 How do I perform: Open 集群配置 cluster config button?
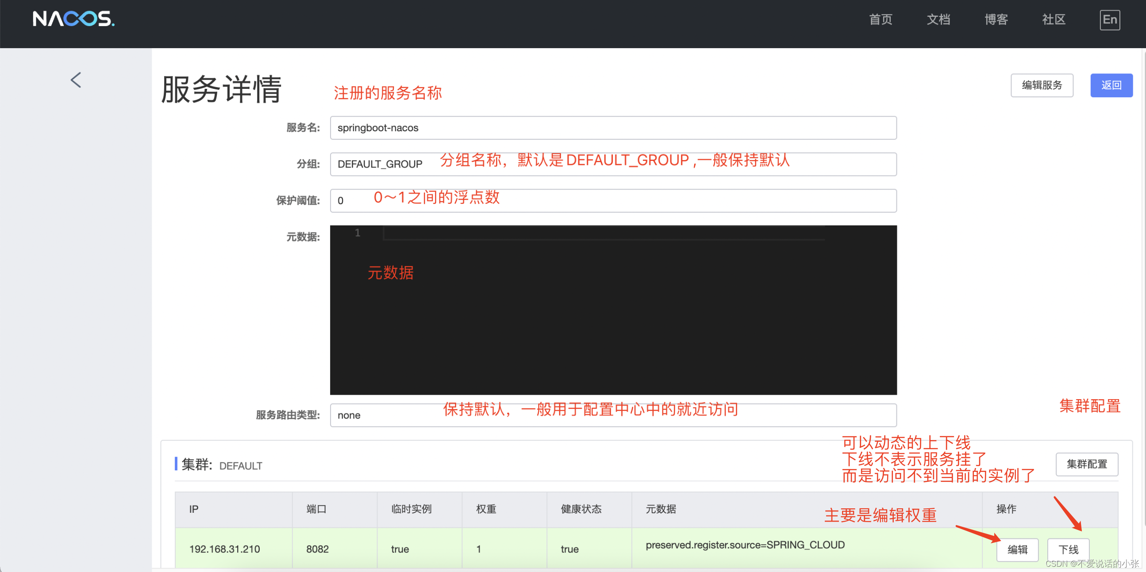click(1086, 465)
